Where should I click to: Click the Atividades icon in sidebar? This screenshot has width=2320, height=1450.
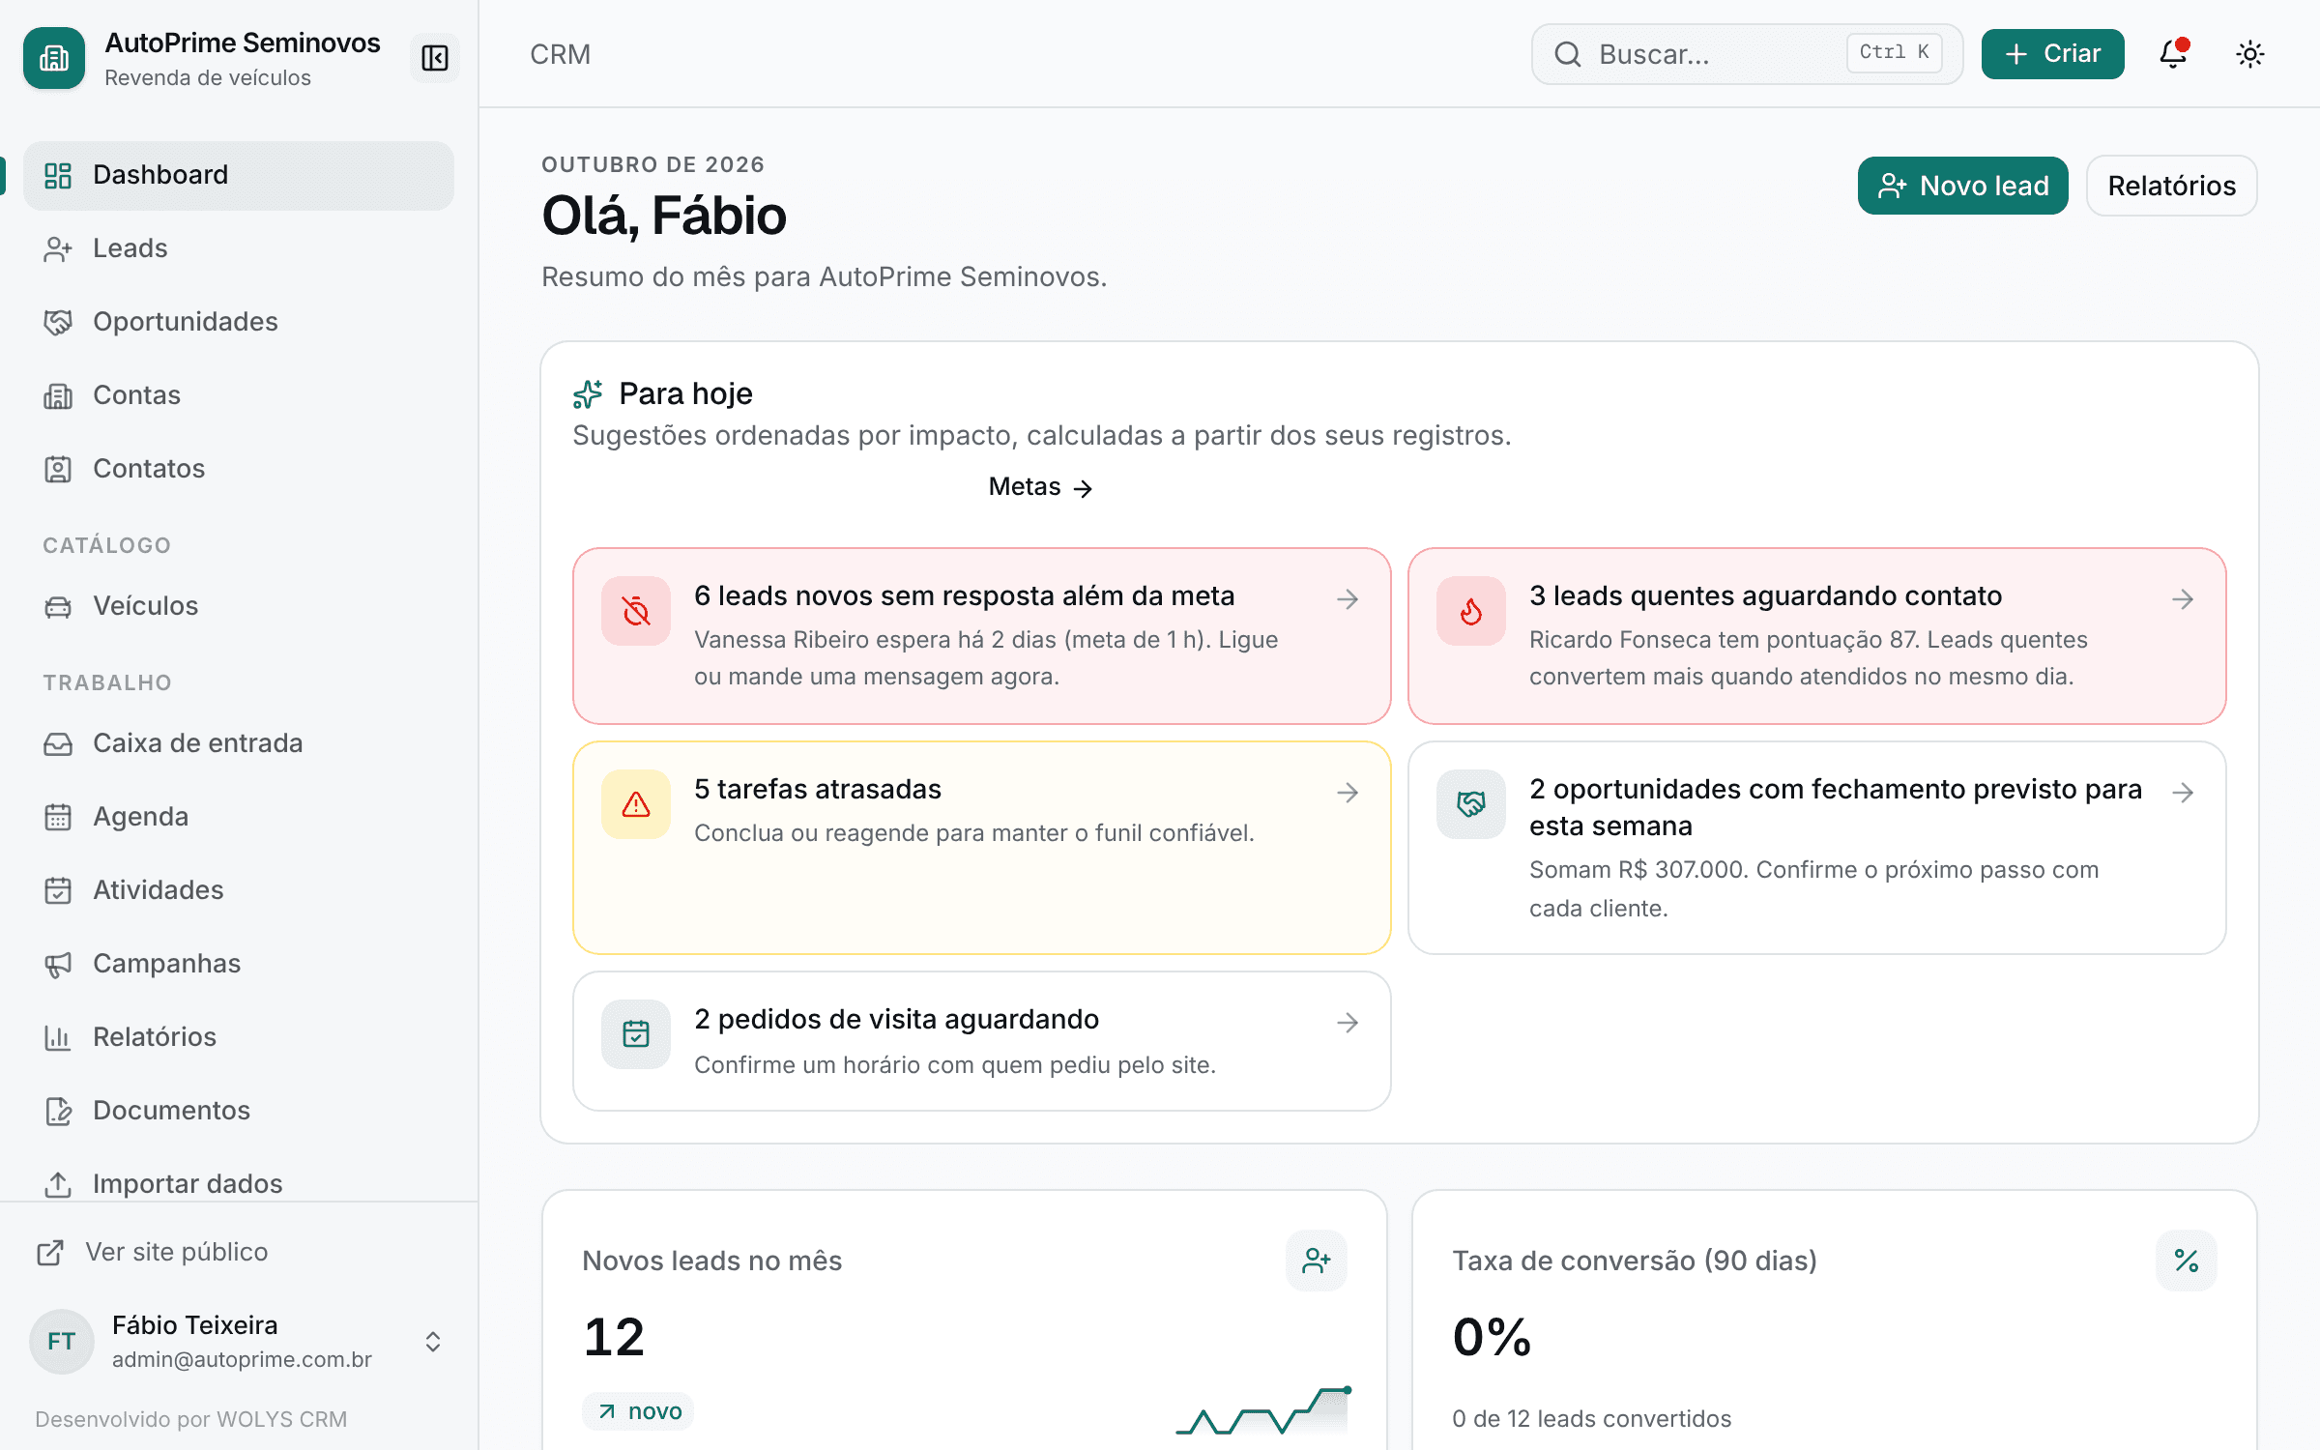pos(58,890)
